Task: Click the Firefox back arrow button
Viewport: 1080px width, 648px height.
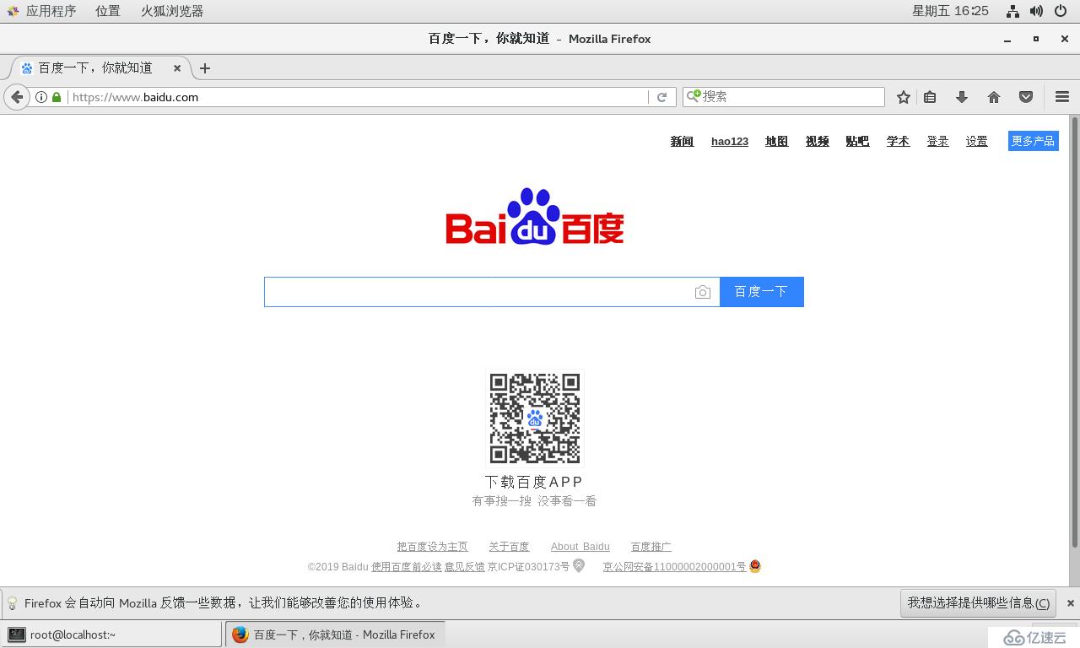Action: pos(17,97)
